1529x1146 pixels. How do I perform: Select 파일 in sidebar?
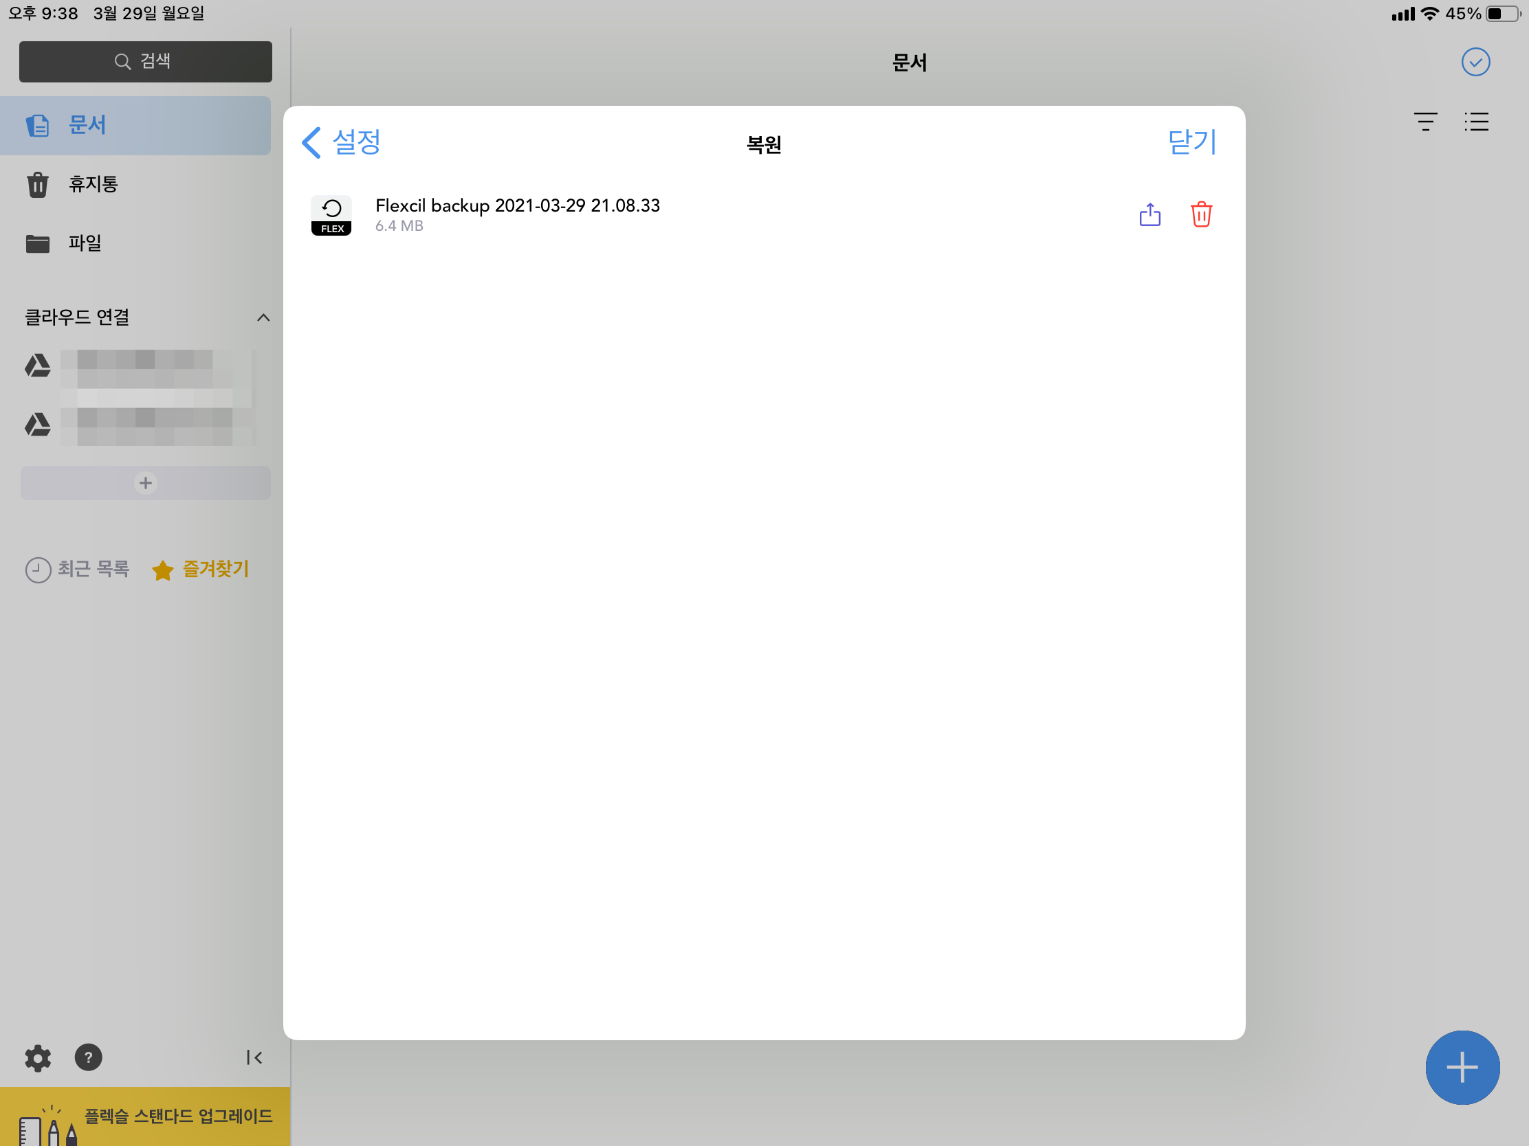point(85,243)
